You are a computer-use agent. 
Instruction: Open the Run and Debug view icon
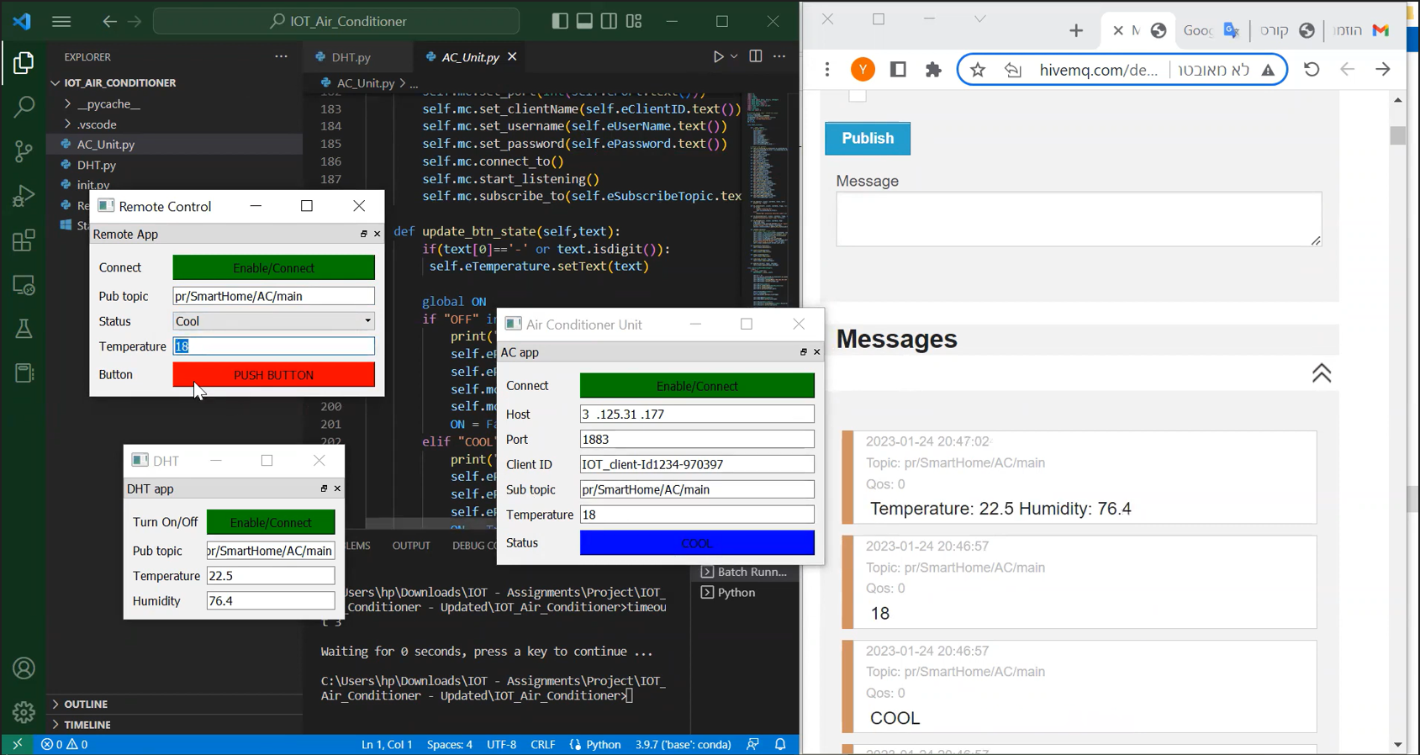(x=24, y=196)
